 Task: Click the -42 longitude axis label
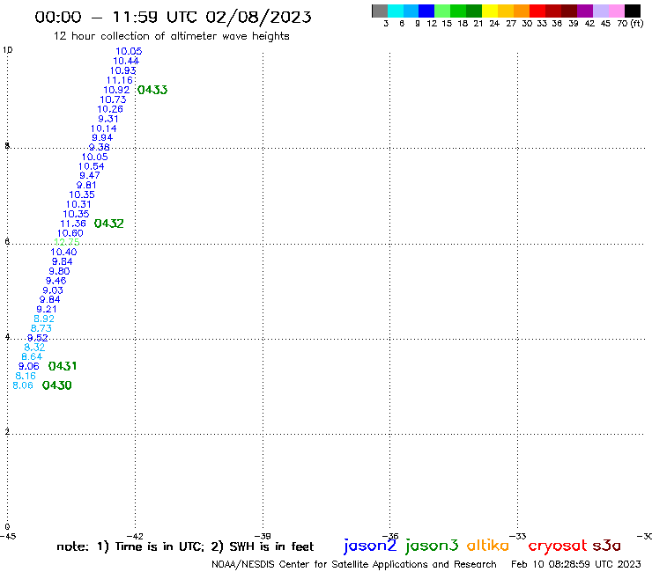coord(135,536)
